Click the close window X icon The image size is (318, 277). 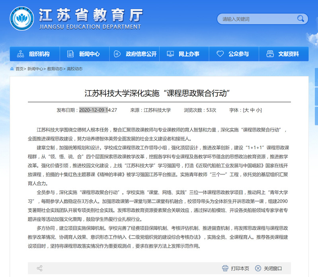258,268
